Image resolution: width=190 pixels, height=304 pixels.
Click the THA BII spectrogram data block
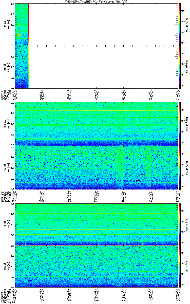[22, 67]
